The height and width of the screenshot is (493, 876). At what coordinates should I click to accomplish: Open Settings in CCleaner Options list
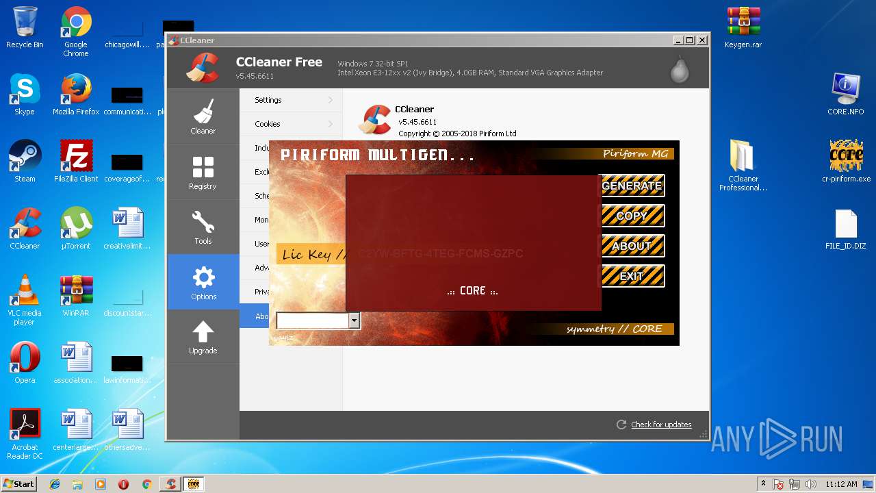[291, 100]
